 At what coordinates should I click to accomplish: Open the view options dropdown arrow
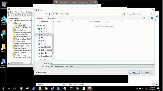coord(146,18)
